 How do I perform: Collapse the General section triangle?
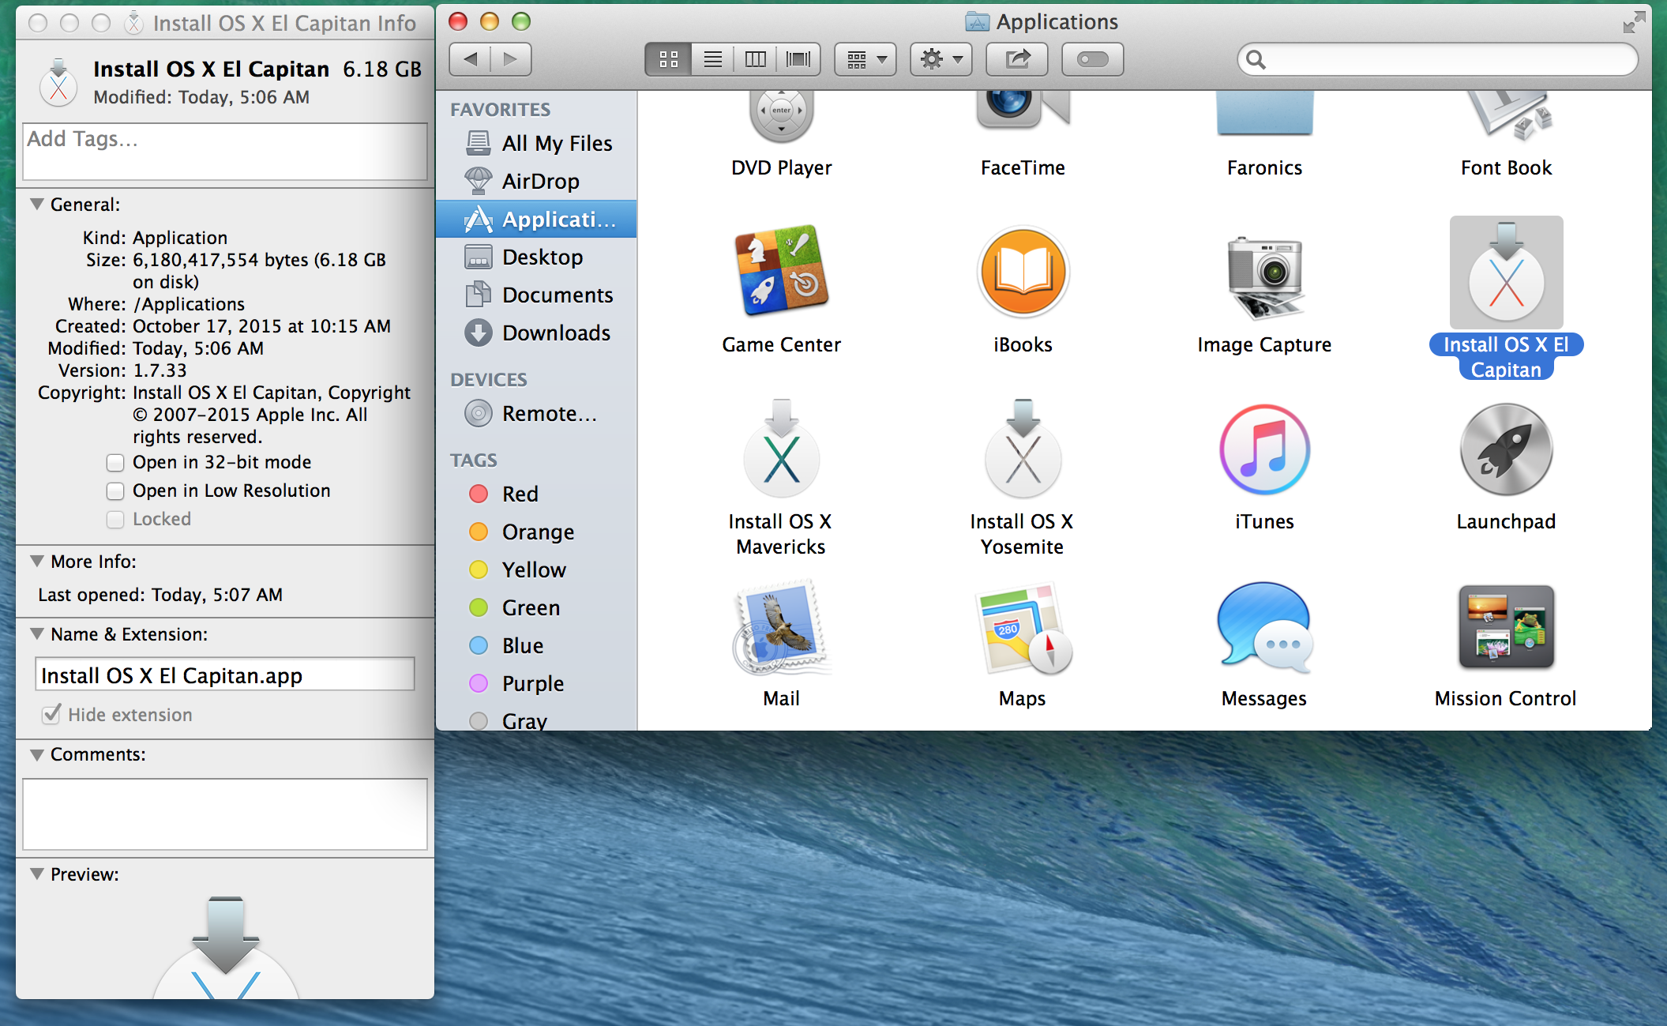(x=36, y=205)
